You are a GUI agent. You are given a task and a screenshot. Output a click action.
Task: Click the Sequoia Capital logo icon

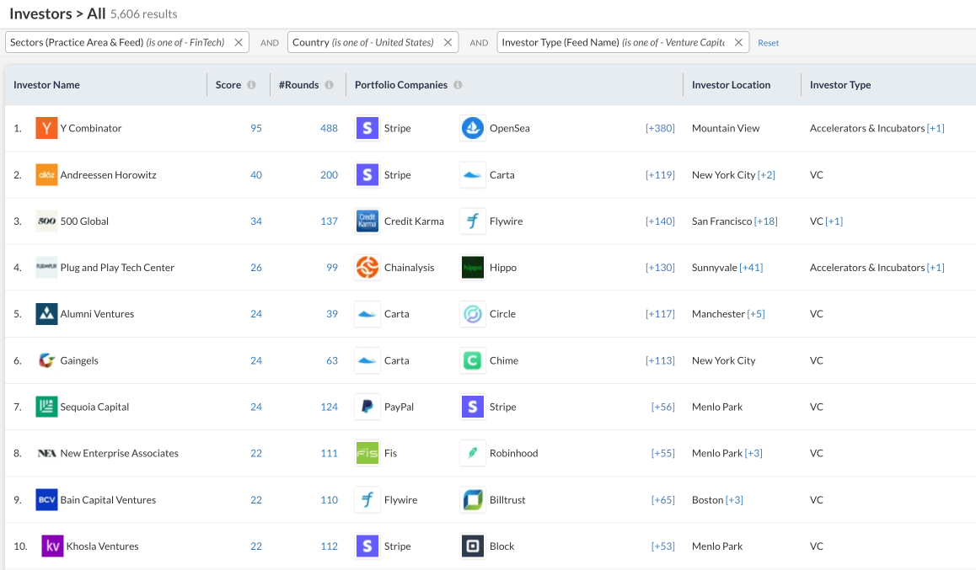pyautogui.click(x=46, y=407)
